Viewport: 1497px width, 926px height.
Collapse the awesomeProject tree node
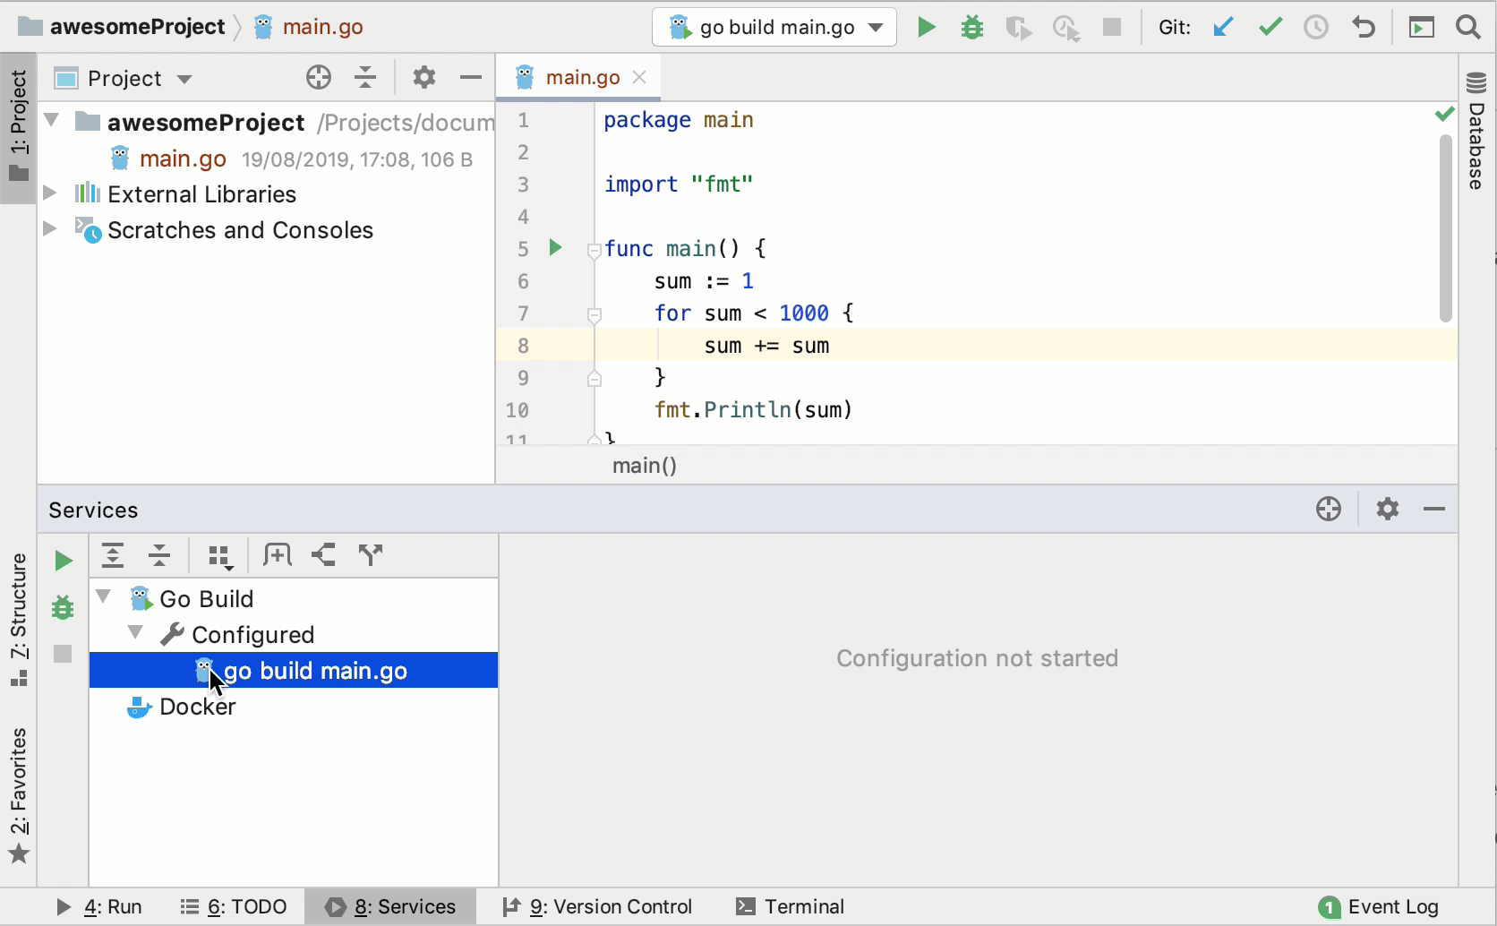tap(52, 120)
